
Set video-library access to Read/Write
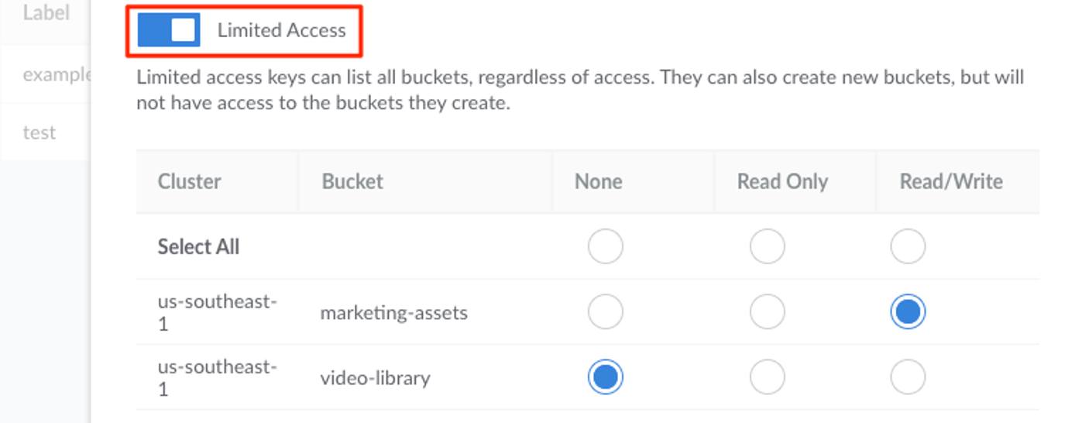click(x=908, y=377)
